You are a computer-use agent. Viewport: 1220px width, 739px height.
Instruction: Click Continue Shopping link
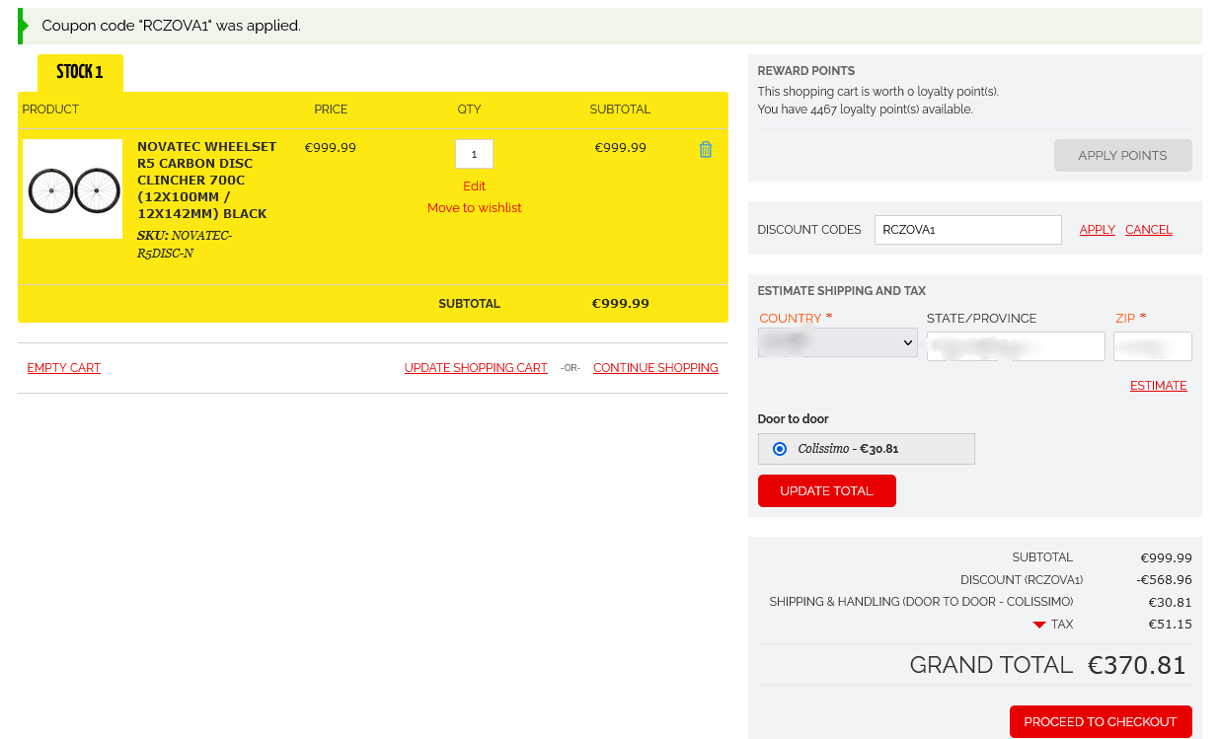[x=655, y=368]
